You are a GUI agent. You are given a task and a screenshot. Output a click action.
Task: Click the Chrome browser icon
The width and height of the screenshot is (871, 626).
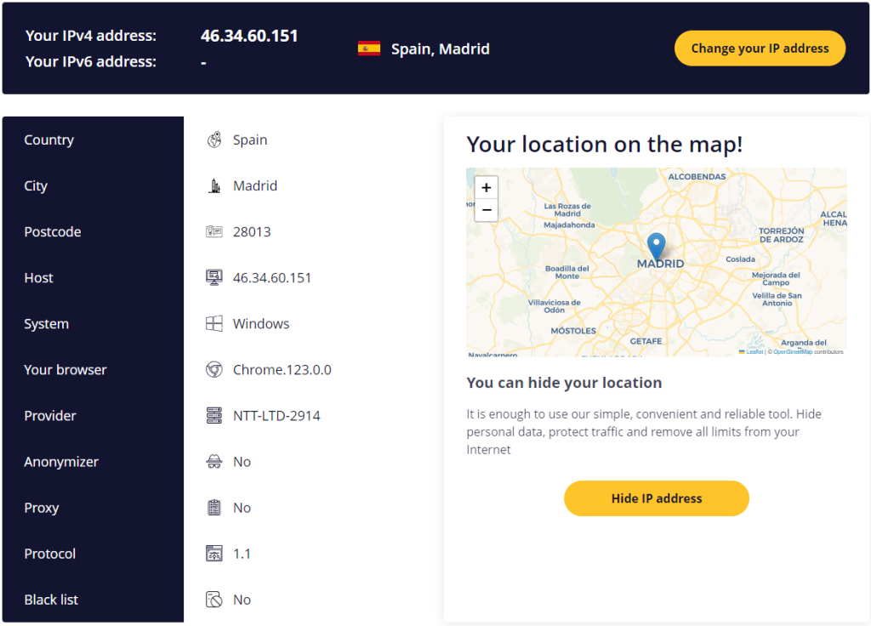tap(214, 369)
